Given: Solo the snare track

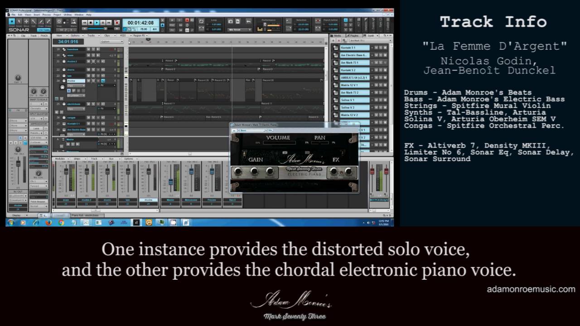Looking at the screenshot, I should pyautogui.click(x=93, y=55).
